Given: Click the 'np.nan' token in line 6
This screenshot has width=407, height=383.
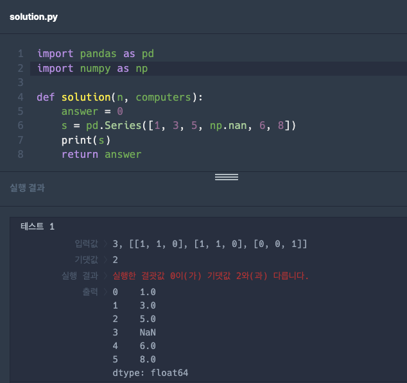Looking at the screenshot, I should (228, 126).
